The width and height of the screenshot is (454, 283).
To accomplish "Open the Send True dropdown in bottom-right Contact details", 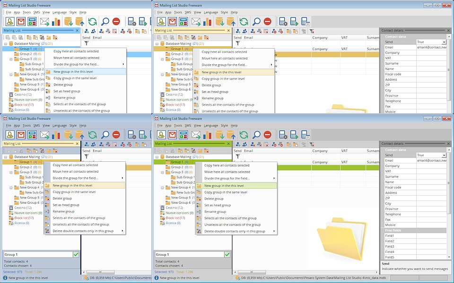I will 444,155.
